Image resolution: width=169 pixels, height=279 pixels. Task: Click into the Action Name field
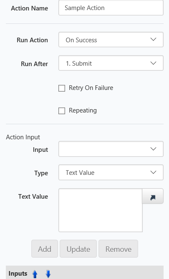[111, 8]
